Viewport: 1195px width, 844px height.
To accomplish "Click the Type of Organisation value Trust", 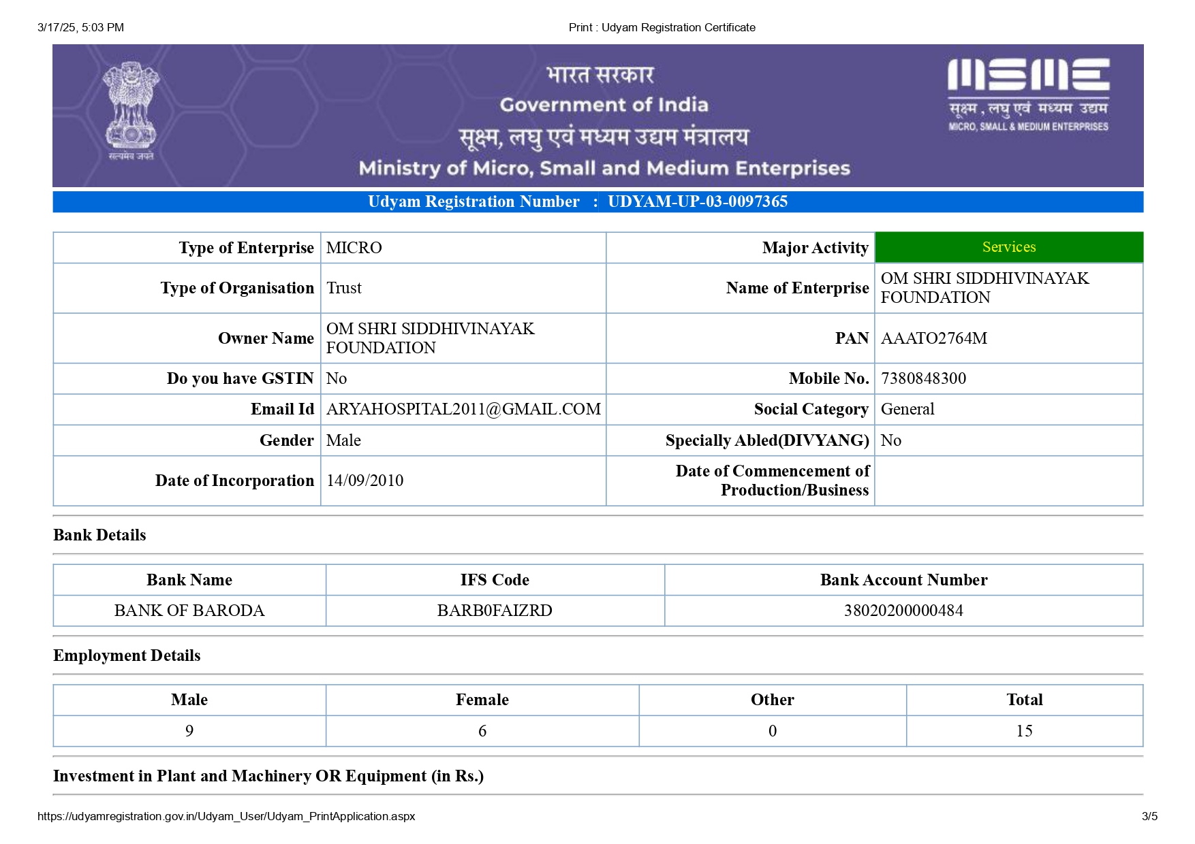I will pyautogui.click(x=344, y=288).
